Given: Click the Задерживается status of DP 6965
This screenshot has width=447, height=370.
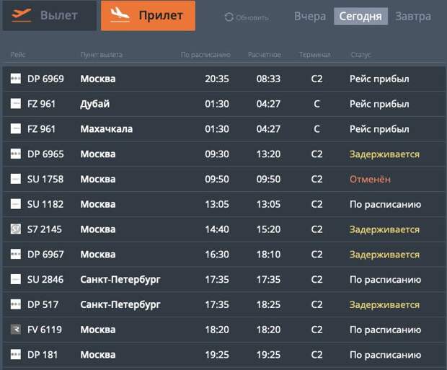Looking at the screenshot, I should pyautogui.click(x=384, y=154).
